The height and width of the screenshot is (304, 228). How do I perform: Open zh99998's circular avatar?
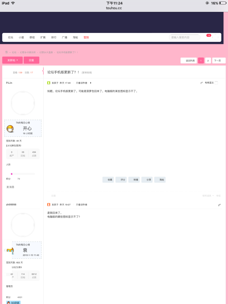pyautogui.click(x=23, y=225)
